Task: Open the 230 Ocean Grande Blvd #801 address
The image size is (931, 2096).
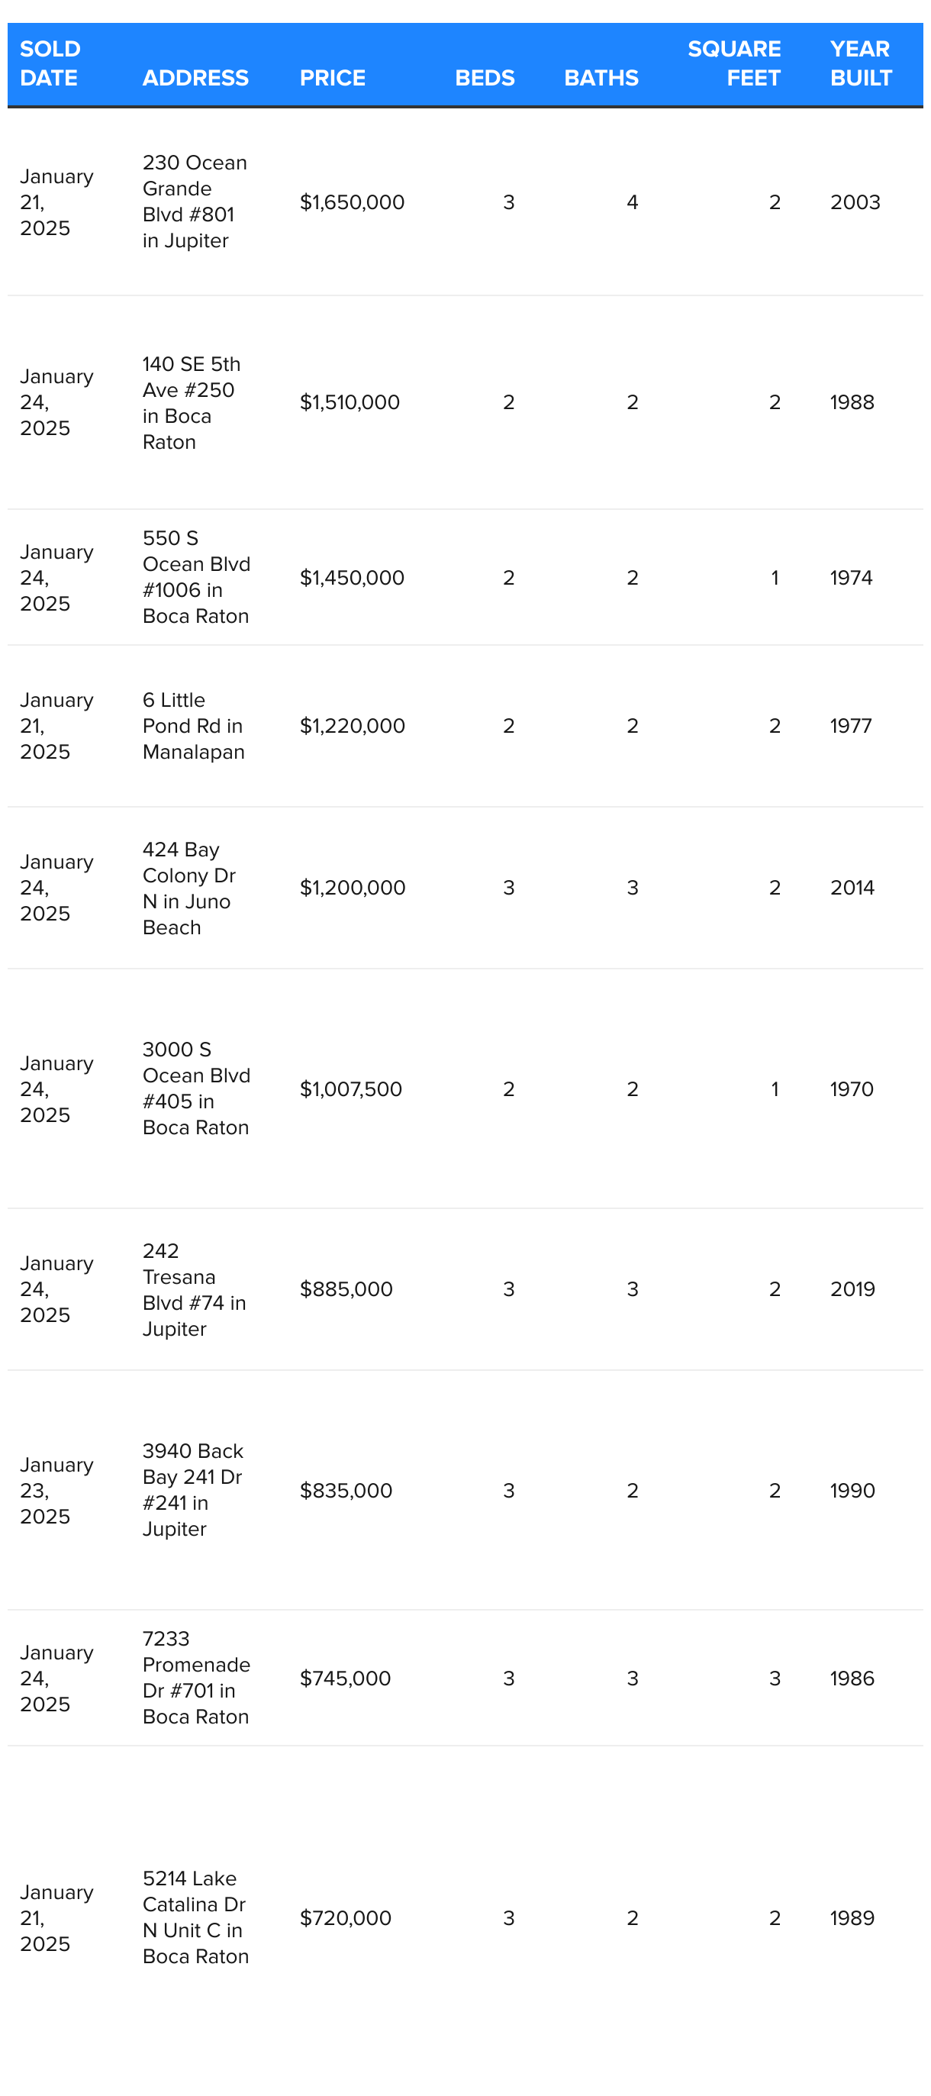Action: [x=195, y=202]
